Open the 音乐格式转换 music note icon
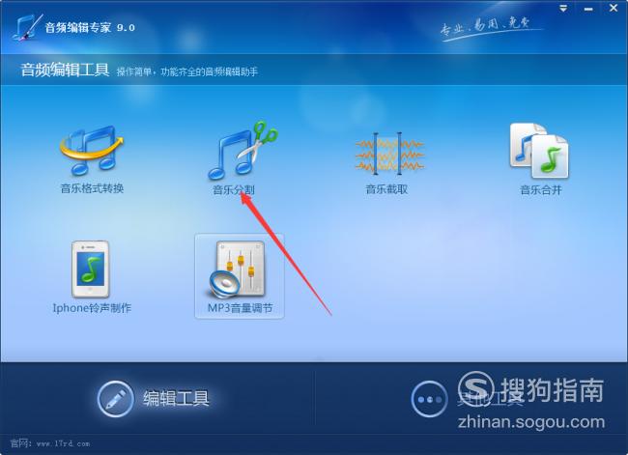This screenshot has height=455, width=628. 92,151
